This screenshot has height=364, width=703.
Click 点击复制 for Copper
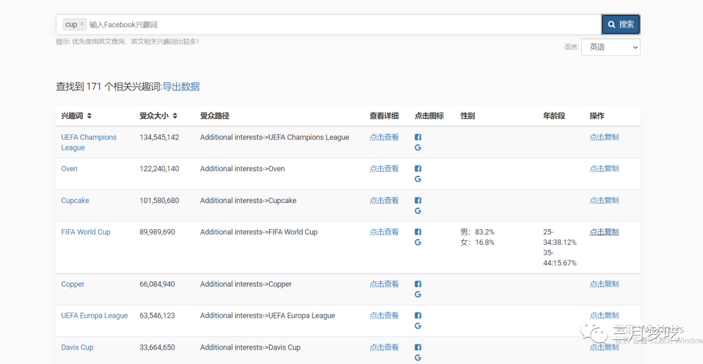[x=604, y=284]
